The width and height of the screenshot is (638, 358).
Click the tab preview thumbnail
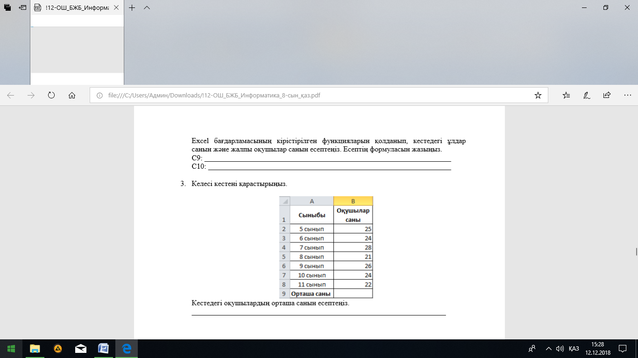[77, 50]
